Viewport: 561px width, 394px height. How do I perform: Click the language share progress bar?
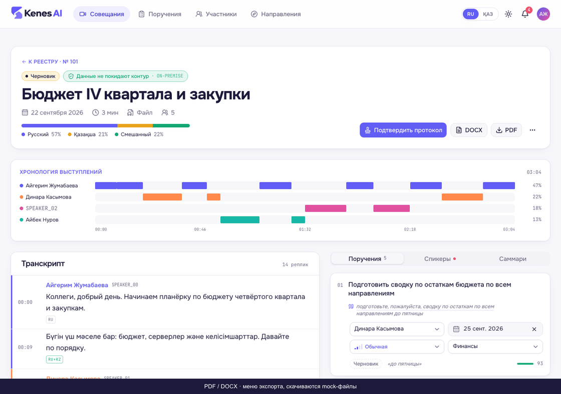[x=106, y=125]
